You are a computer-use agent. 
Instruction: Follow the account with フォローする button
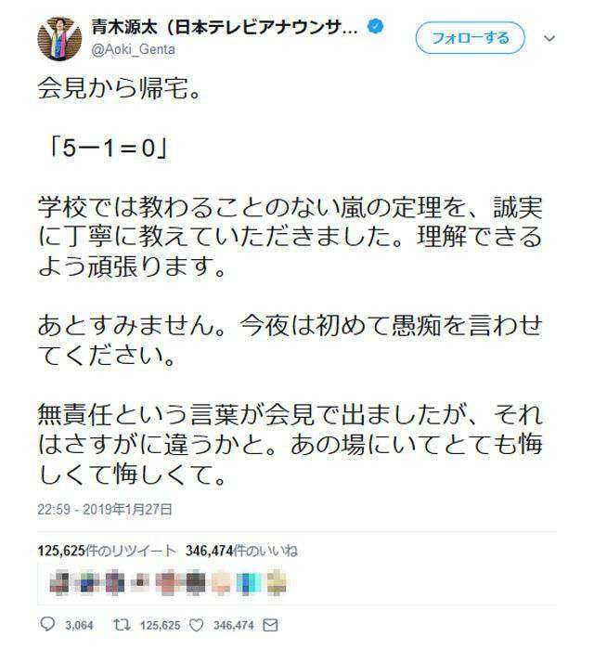tap(471, 38)
